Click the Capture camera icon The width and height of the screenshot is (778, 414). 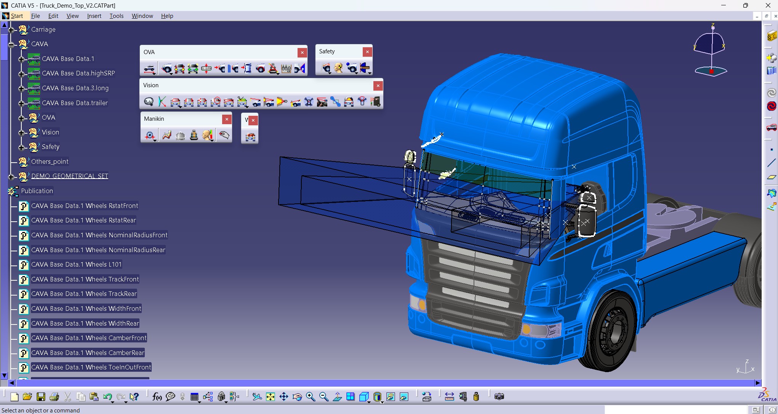pos(499,397)
